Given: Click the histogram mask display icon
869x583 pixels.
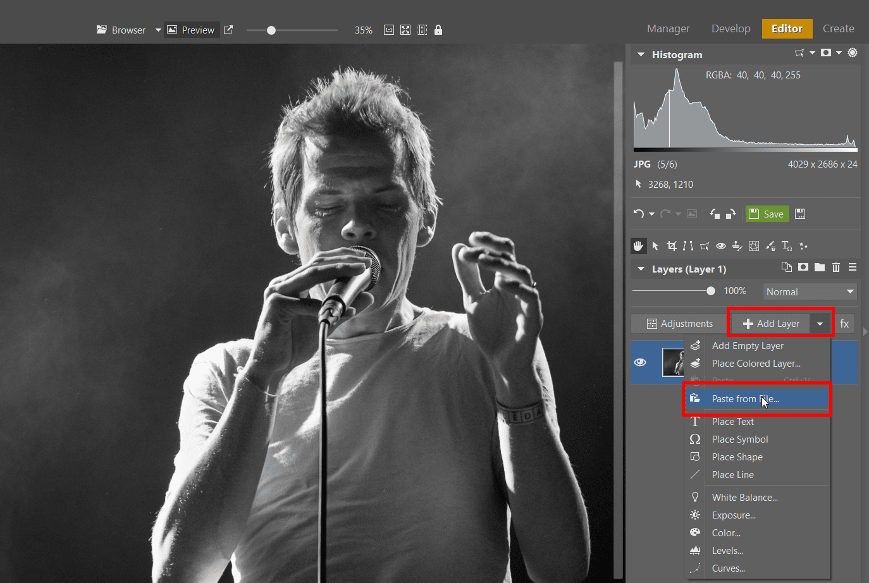Looking at the screenshot, I should 826,53.
